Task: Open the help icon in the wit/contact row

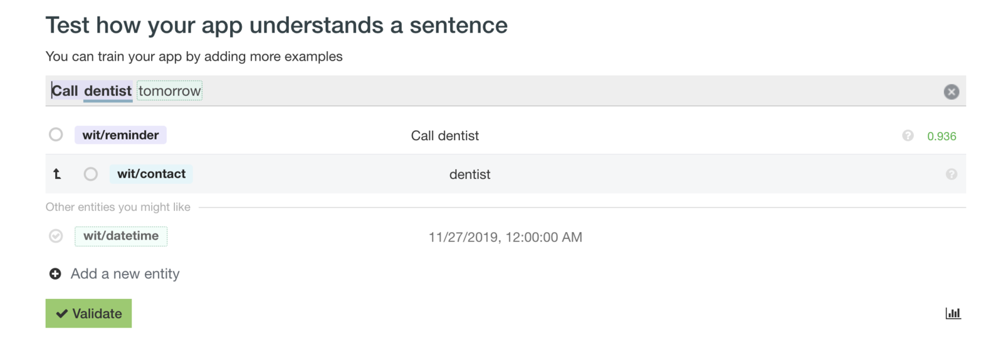Action: [x=951, y=174]
